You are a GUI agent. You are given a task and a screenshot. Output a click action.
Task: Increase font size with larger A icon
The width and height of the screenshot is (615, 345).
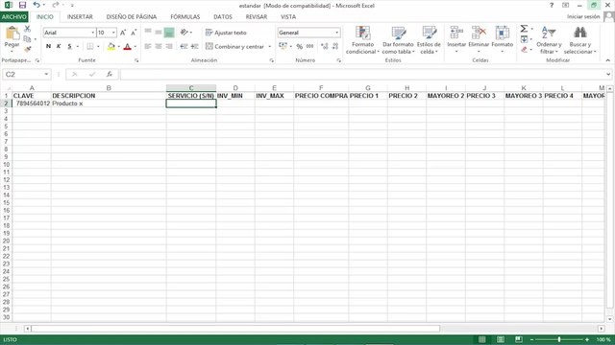pyautogui.click(x=123, y=33)
